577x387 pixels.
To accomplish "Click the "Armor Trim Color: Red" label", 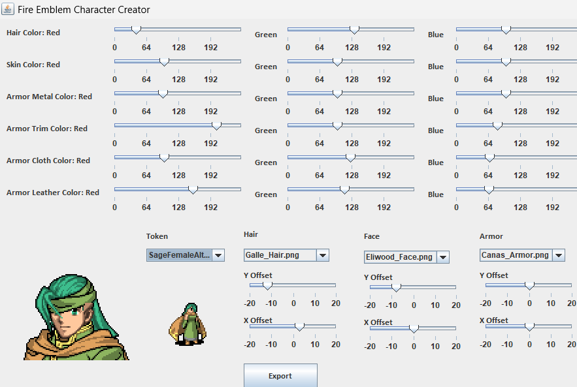I will pyautogui.click(x=47, y=129).
